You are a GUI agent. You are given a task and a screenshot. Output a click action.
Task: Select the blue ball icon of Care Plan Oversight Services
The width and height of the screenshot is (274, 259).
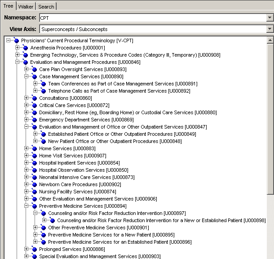click(x=35, y=69)
